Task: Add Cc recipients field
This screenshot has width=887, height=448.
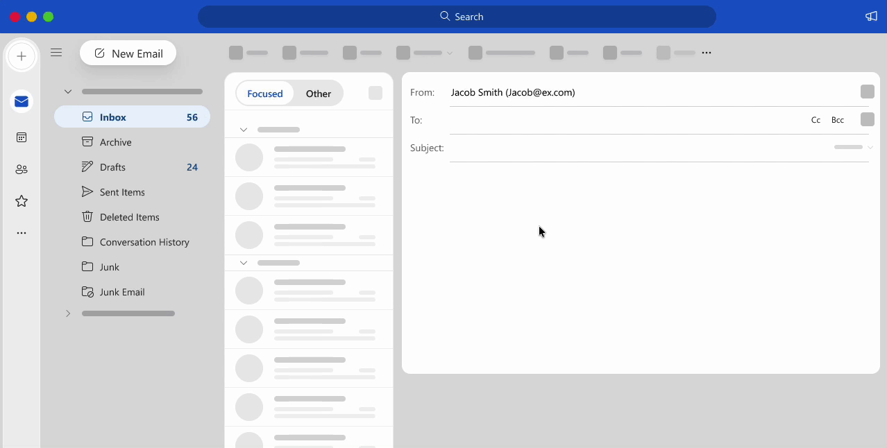Action: (816, 120)
